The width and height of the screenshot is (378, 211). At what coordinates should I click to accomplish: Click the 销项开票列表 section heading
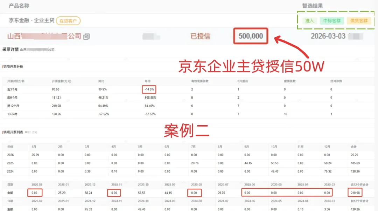[x=13, y=132]
